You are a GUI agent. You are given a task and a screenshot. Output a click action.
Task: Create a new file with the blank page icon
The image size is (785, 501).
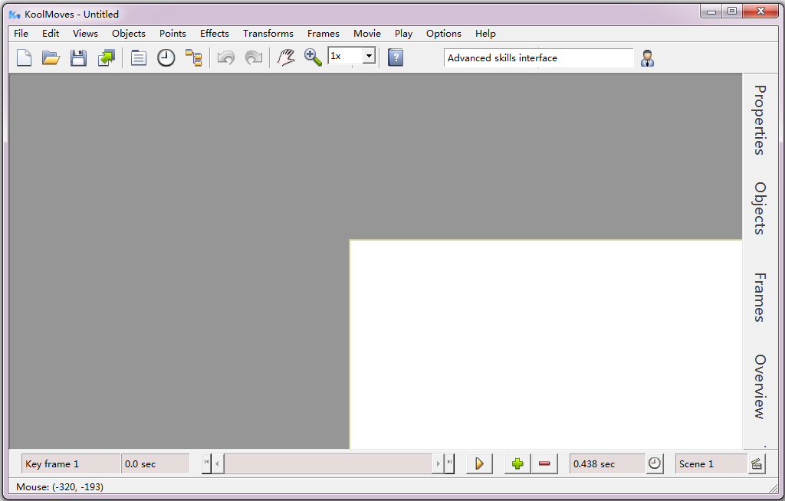(x=24, y=58)
